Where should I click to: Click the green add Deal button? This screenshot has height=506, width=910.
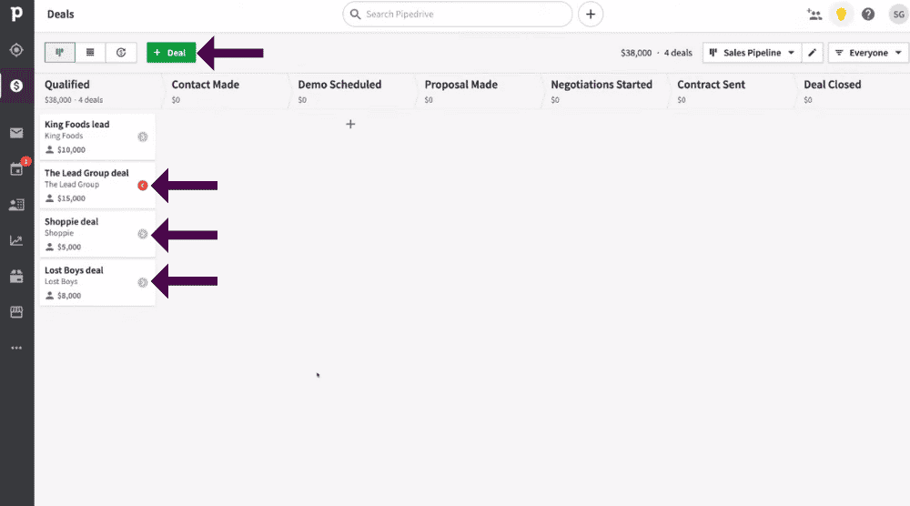click(x=171, y=52)
